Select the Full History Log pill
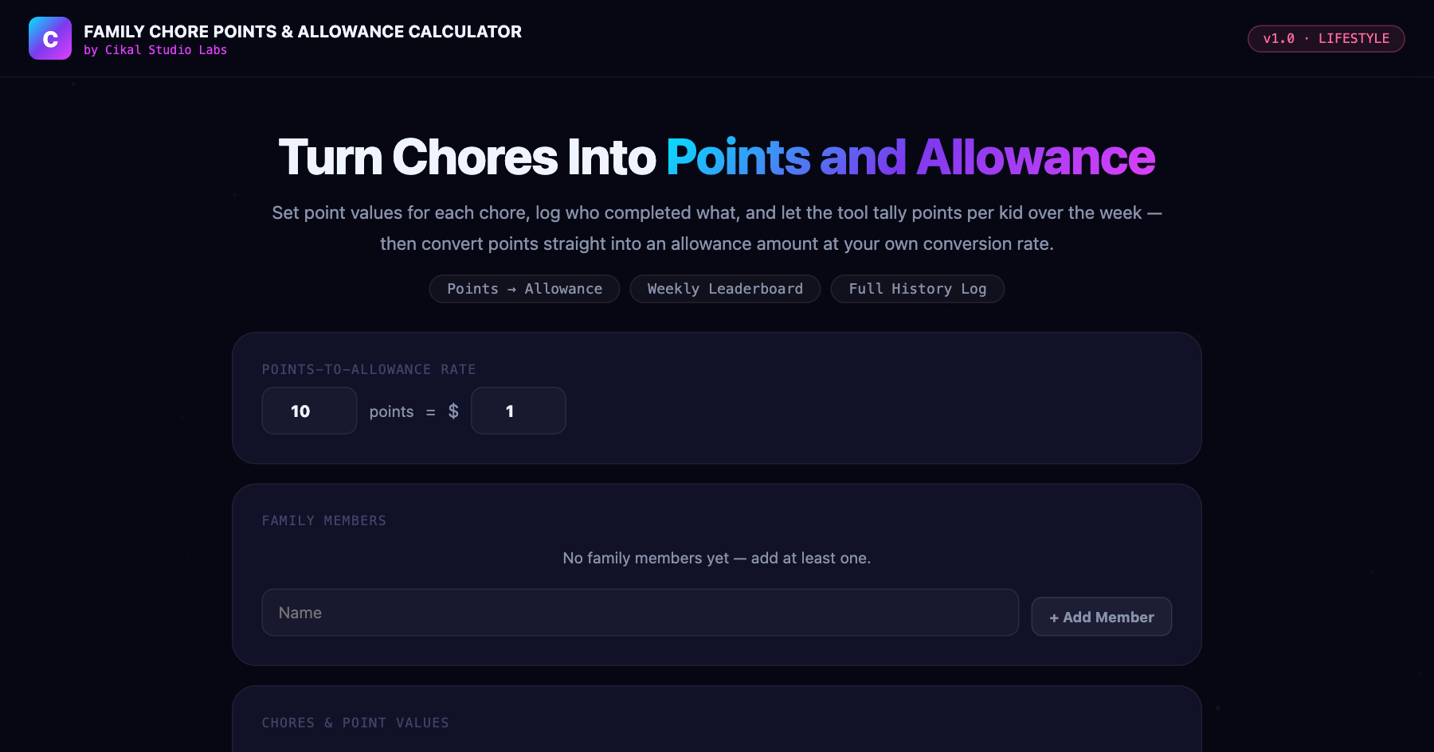This screenshot has width=1434, height=752. [918, 289]
